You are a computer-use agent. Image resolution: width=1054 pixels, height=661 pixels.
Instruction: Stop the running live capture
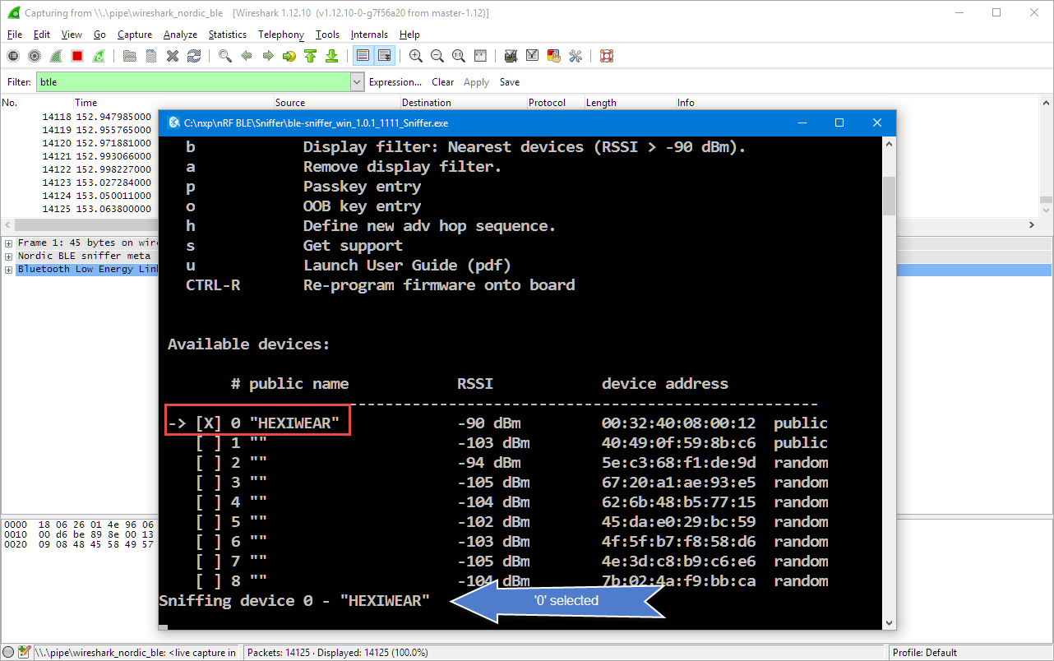coord(77,56)
